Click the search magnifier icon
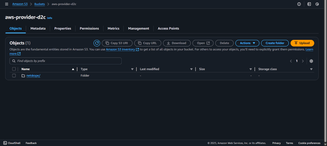The image size is (327, 146). (14, 61)
